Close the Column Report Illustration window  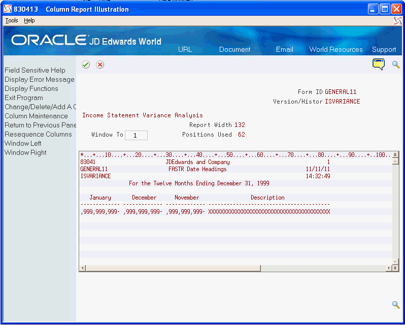coord(396,9)
